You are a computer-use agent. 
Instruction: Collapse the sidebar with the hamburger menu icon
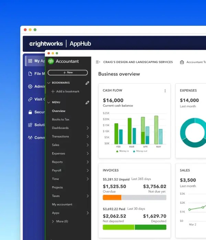click(98, 62)
